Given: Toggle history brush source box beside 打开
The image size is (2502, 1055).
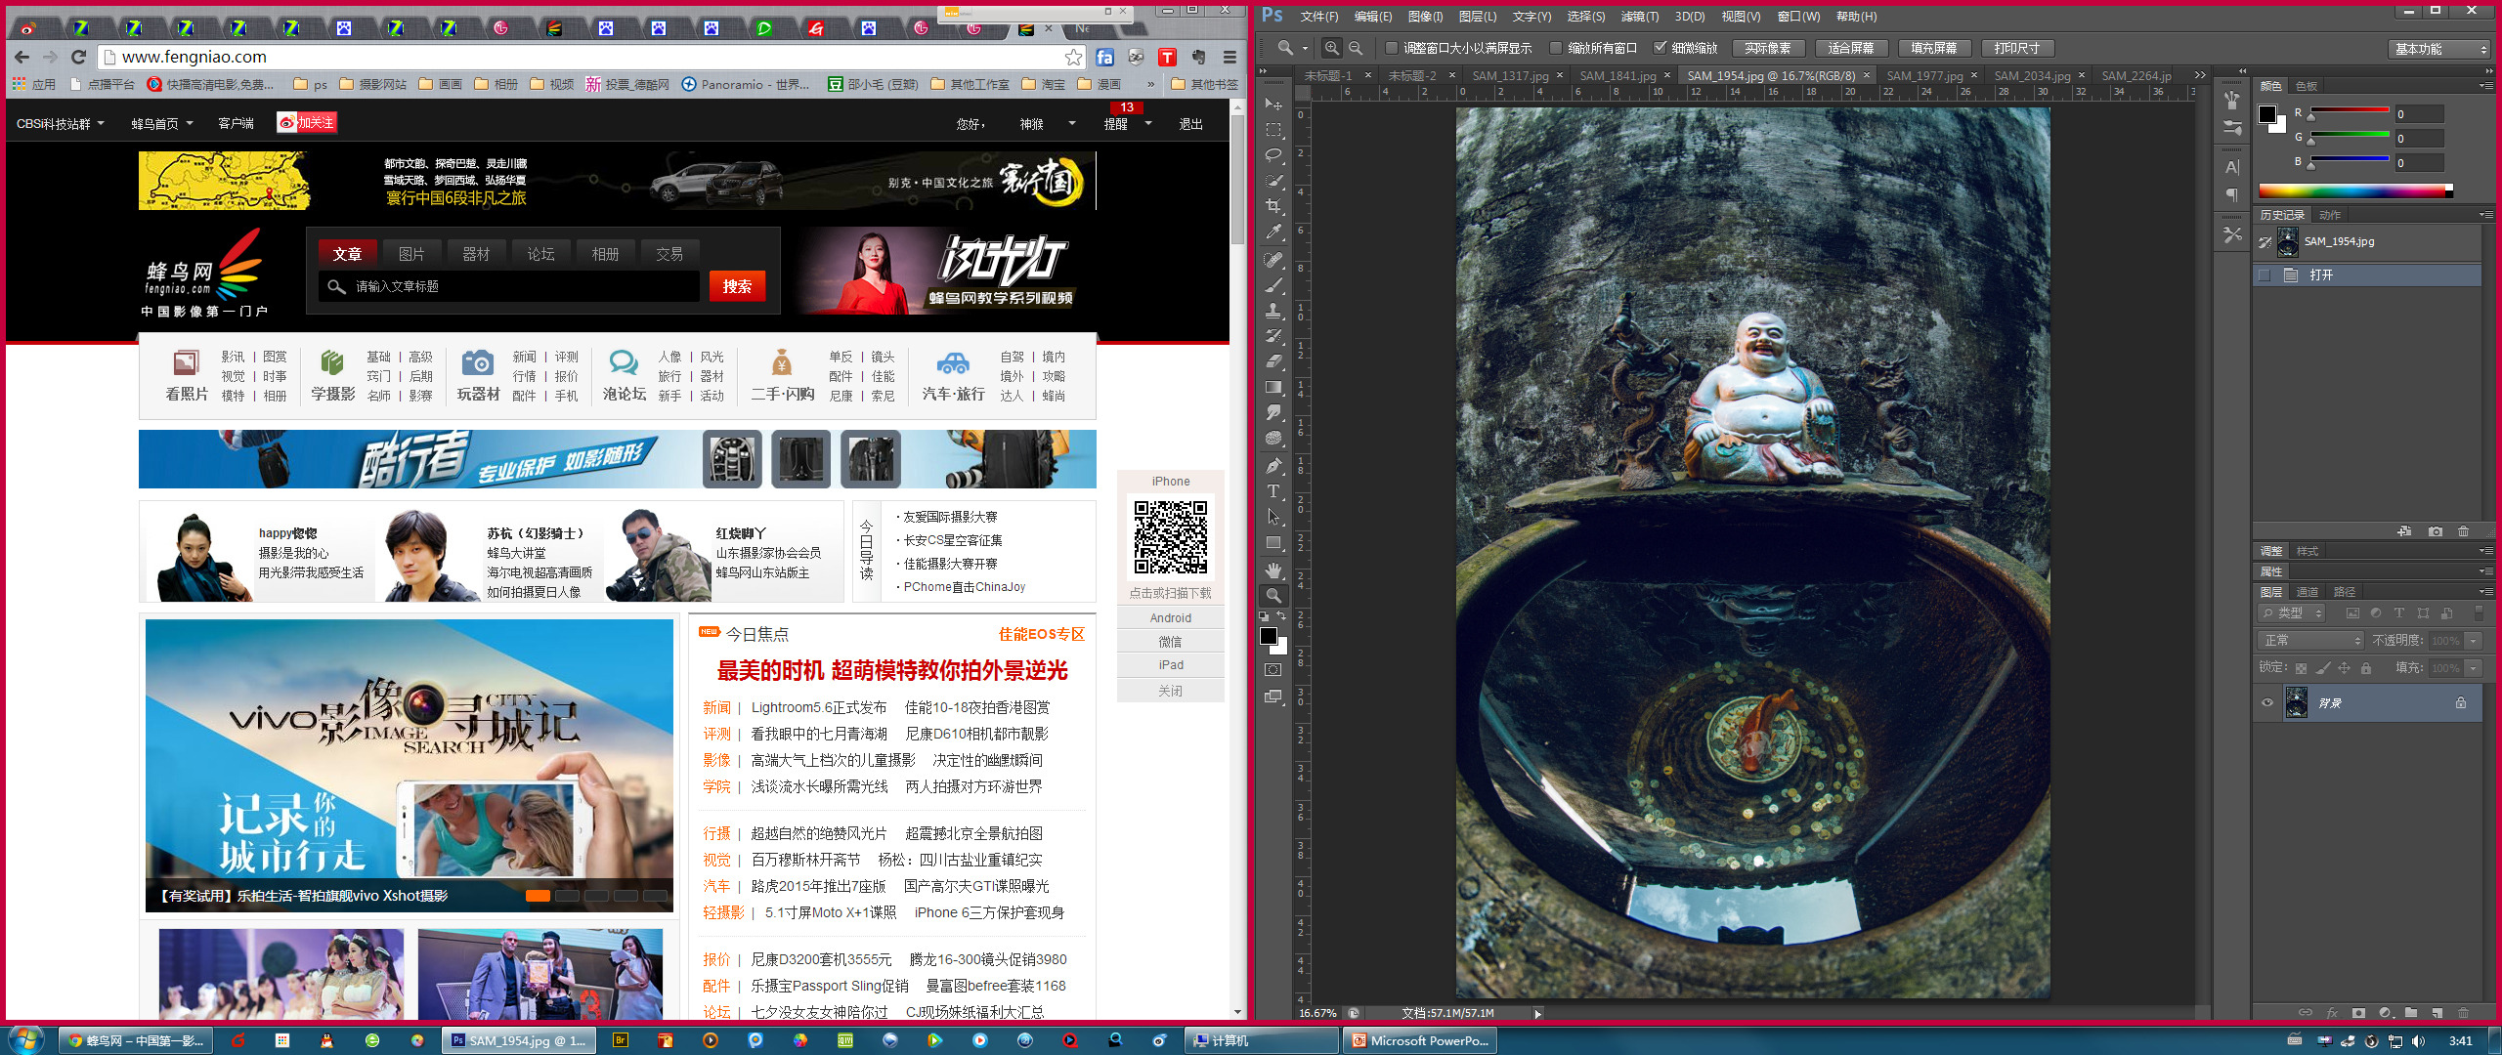Looking at the screenshot, I should tap(2265, 275).
